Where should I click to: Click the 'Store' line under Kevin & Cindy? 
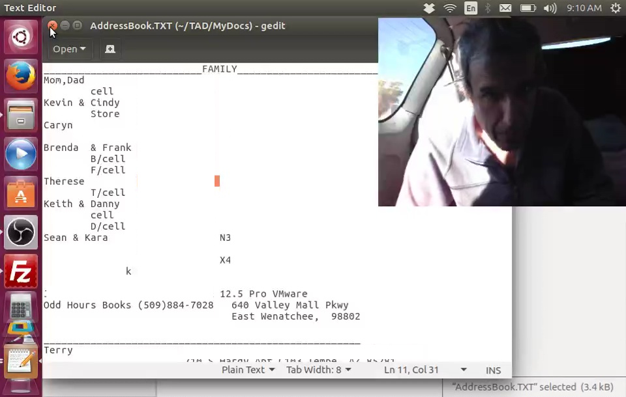105,114
